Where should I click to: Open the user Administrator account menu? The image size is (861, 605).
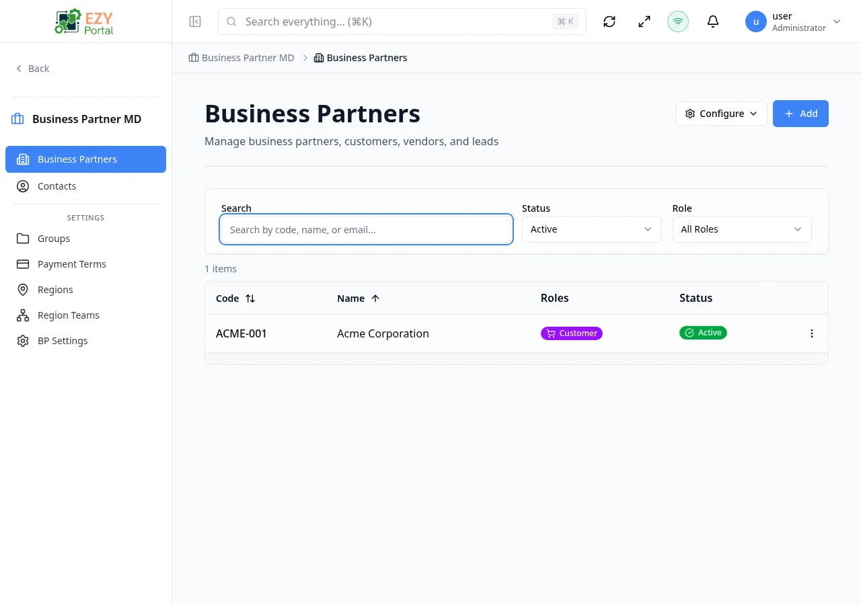click(794, 21)
